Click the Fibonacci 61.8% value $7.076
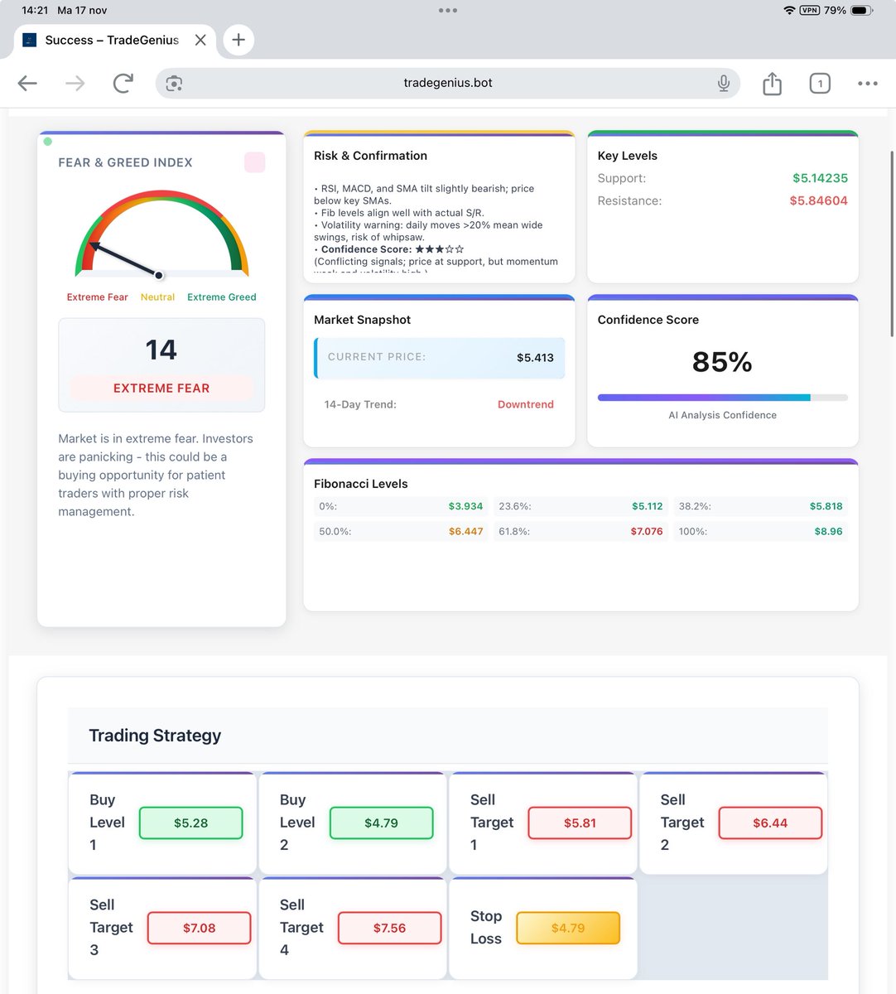This screenshot has height=994, width=896. 647,532
